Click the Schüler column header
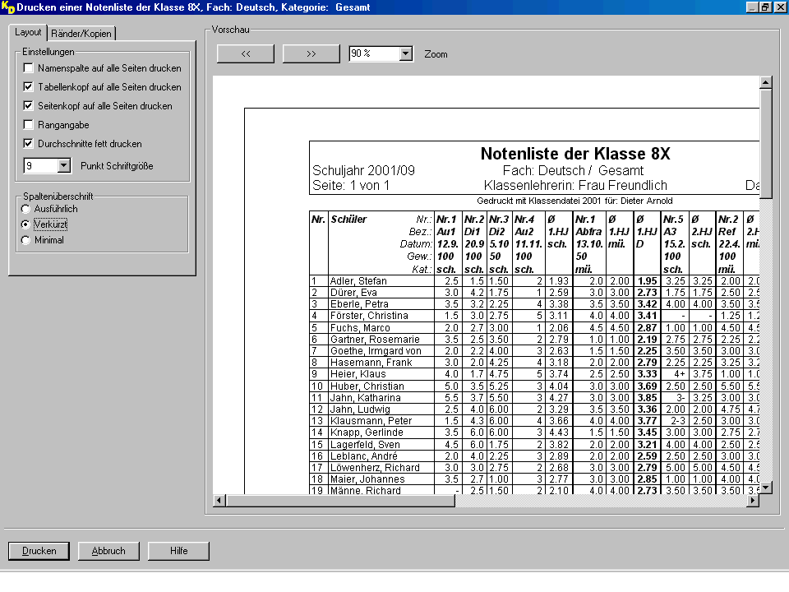This screenshot has width=789, height=592. [x=348, y=219]
